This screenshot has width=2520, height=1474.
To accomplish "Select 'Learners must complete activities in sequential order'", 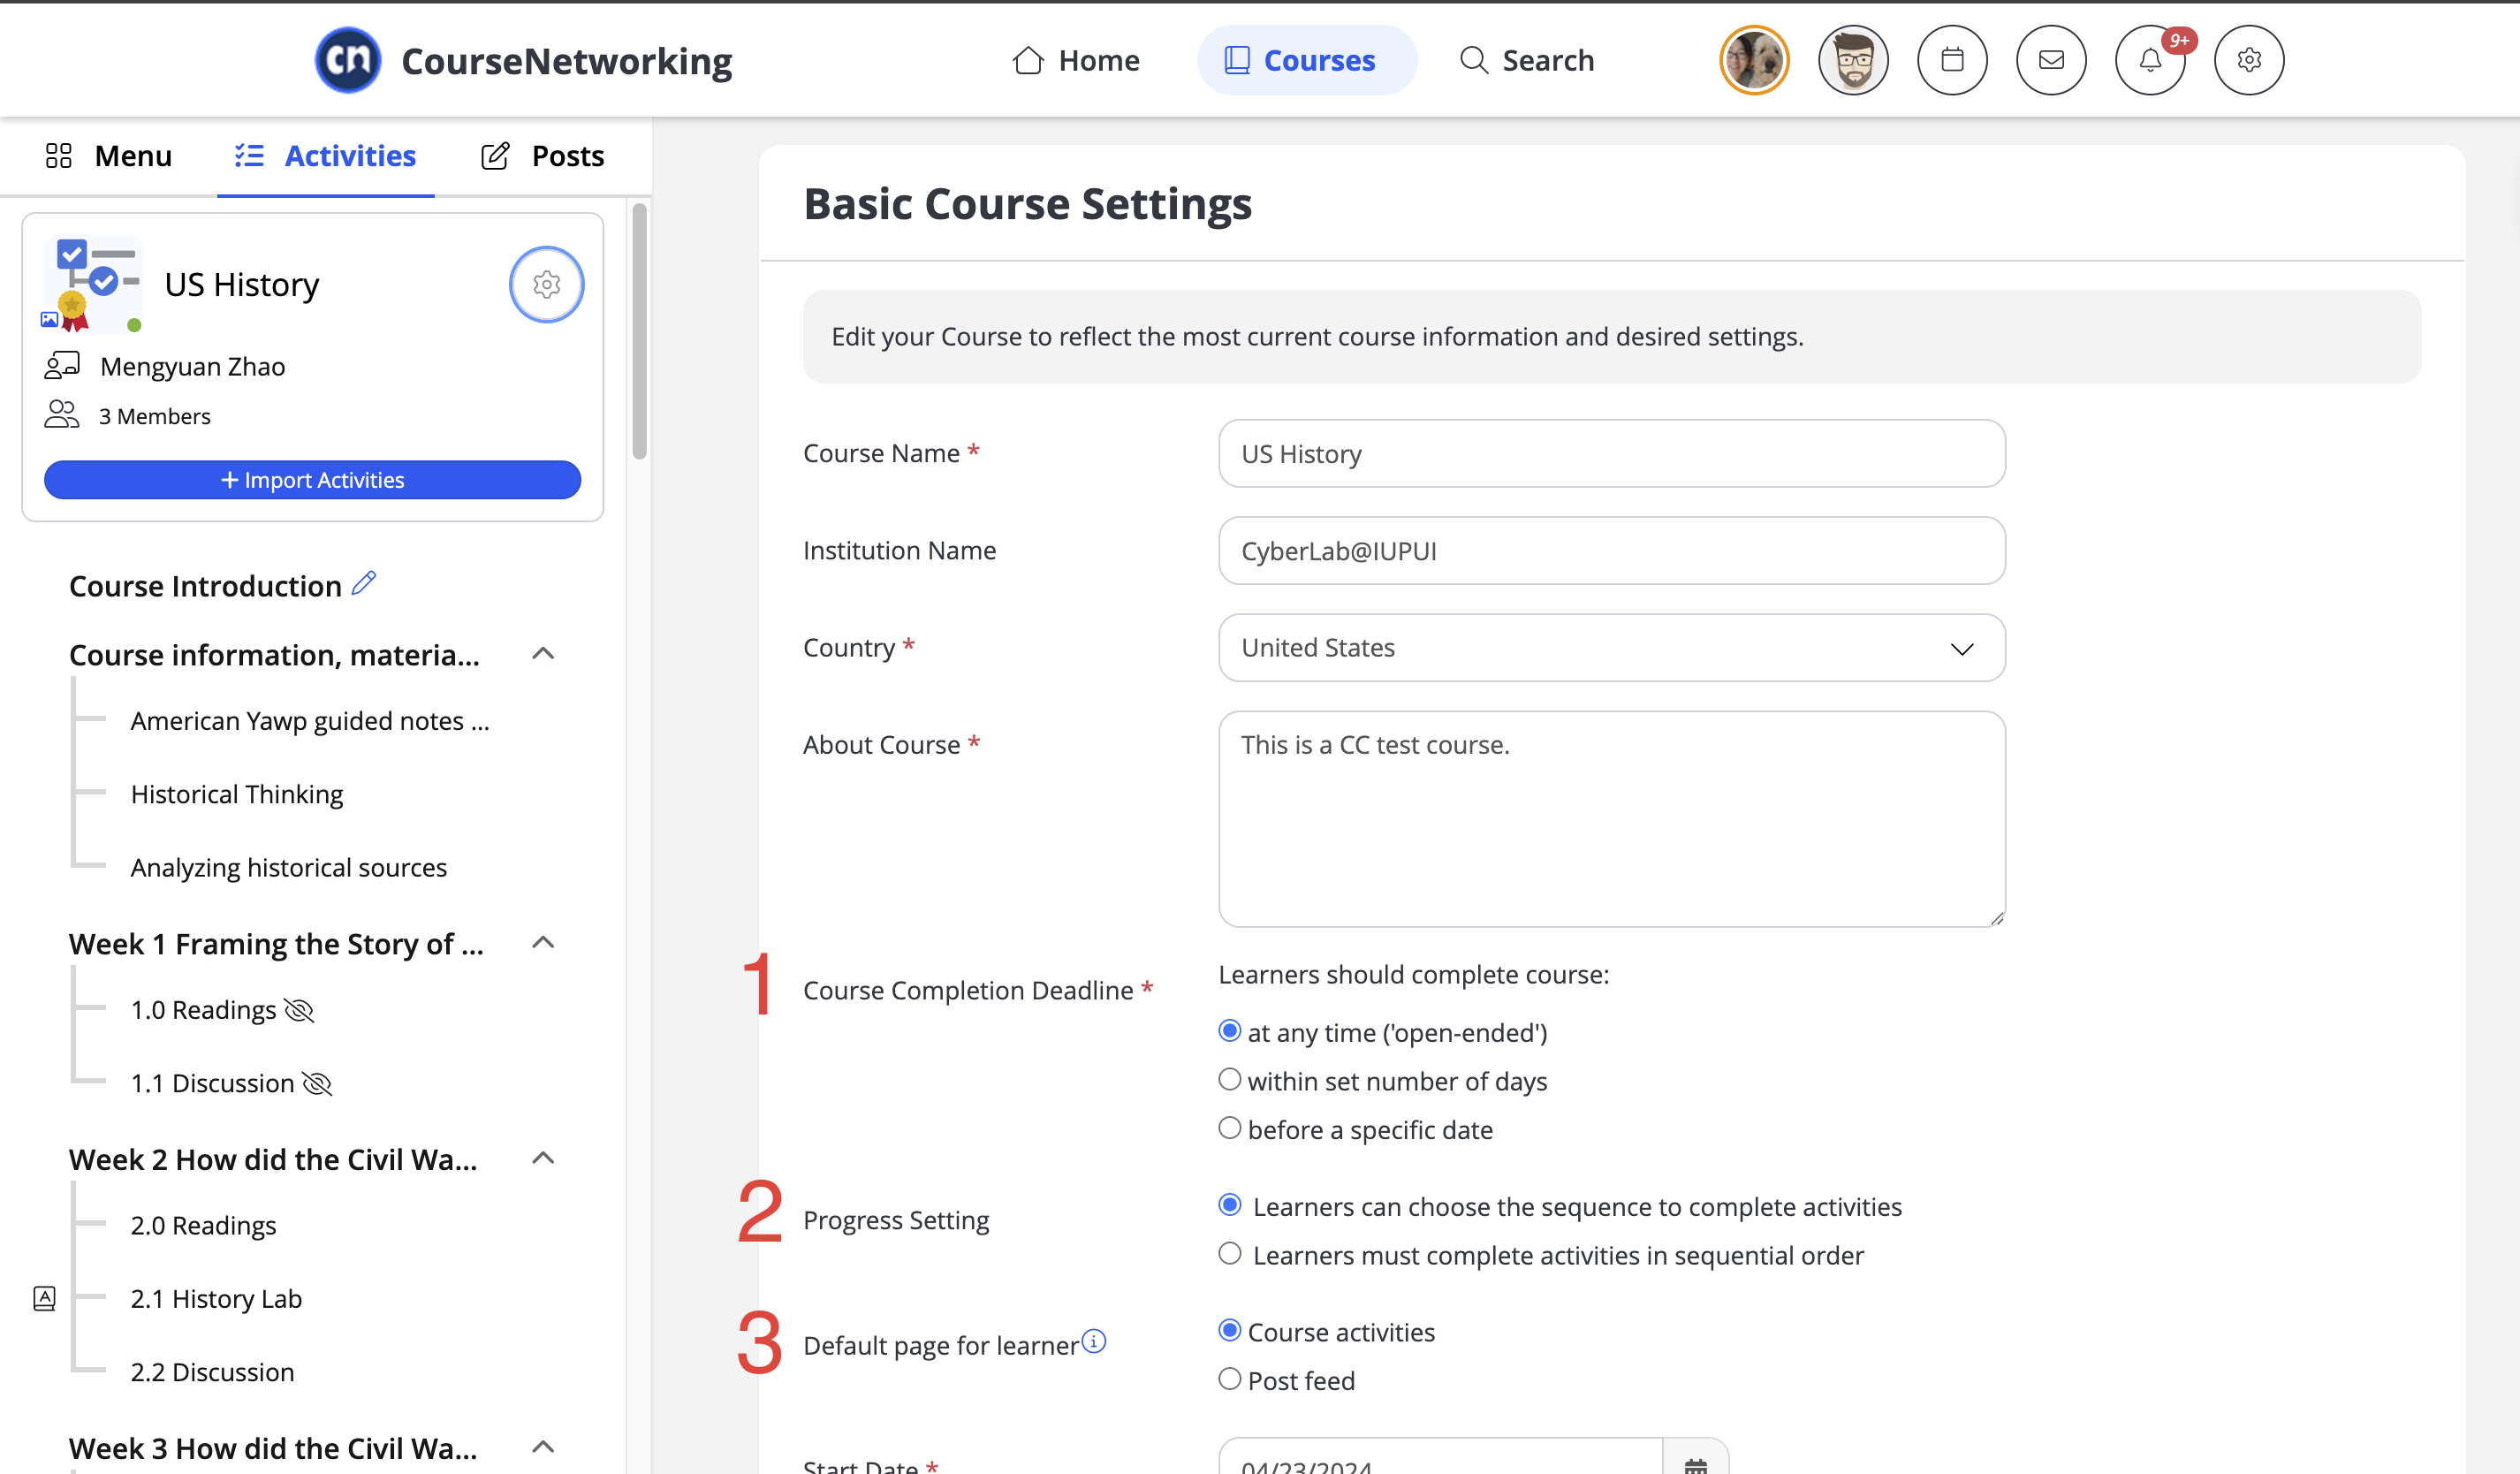I will point(1229,1254).
